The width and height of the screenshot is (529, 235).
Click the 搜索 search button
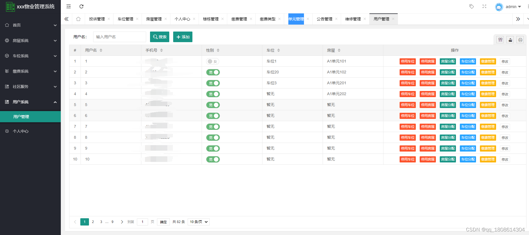160,37
